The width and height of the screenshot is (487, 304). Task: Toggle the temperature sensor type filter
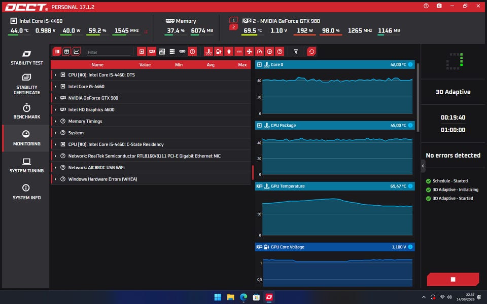point(208,52)
